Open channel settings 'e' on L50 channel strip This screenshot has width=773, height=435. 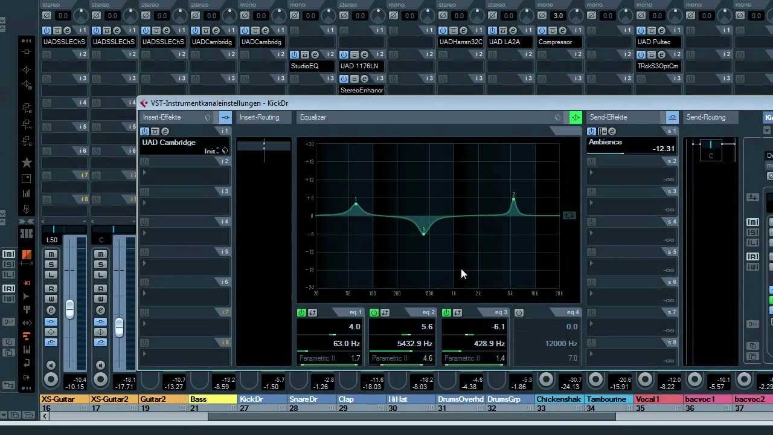pos(51,310)
